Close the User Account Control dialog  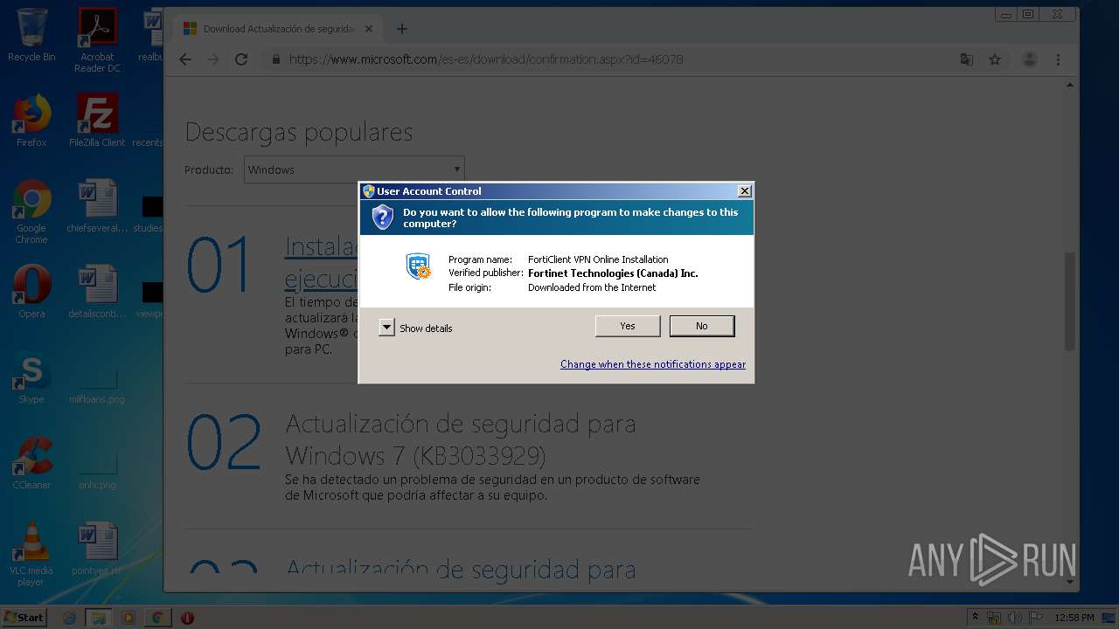[744, 191]
